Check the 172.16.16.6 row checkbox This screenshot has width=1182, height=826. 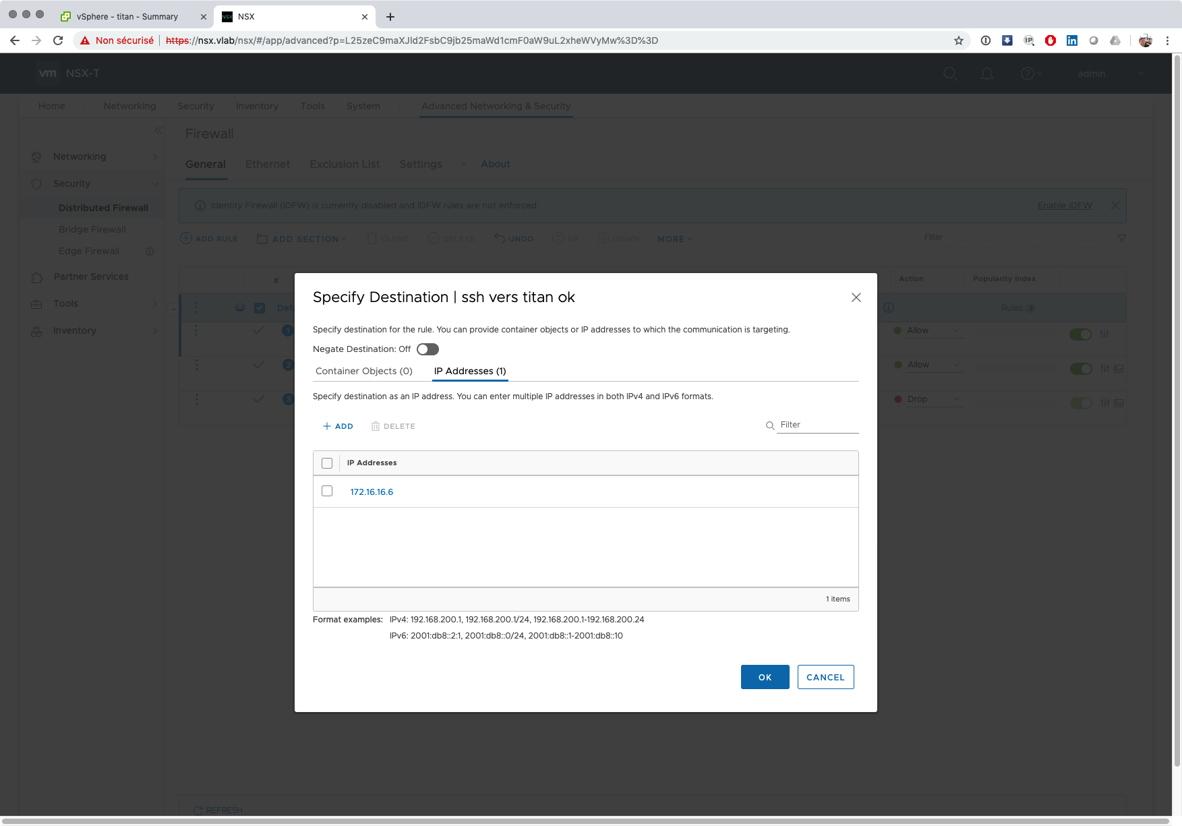point(327,492)
